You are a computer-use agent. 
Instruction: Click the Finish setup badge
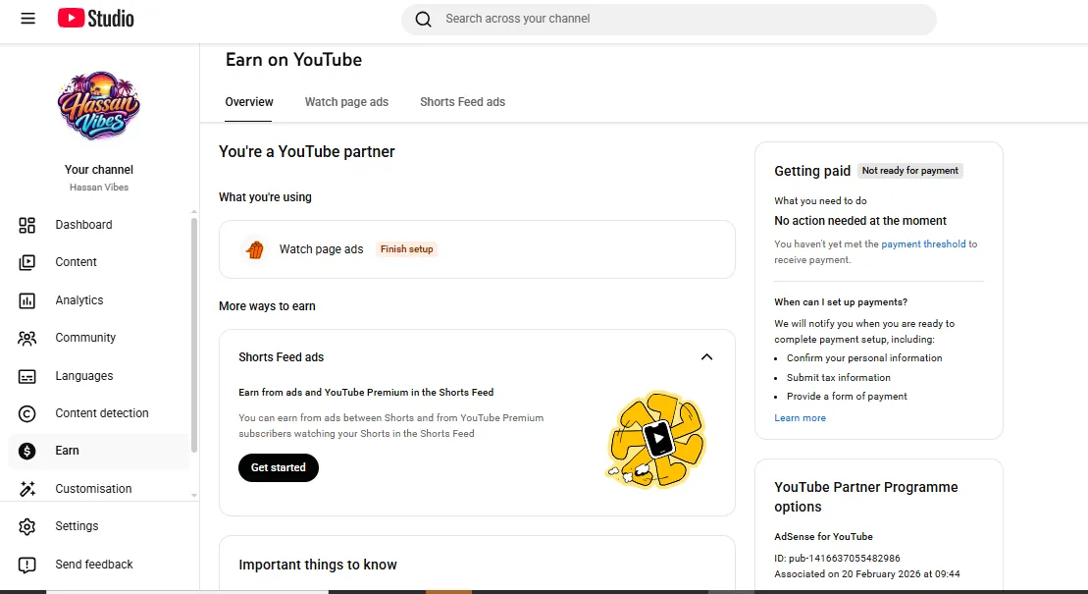406,248
